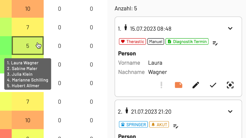Click the focus target icon
246x138 pixels.
[230, 85]
